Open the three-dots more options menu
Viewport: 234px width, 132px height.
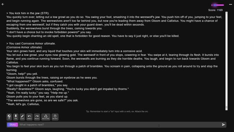click(x=230, y=4)
